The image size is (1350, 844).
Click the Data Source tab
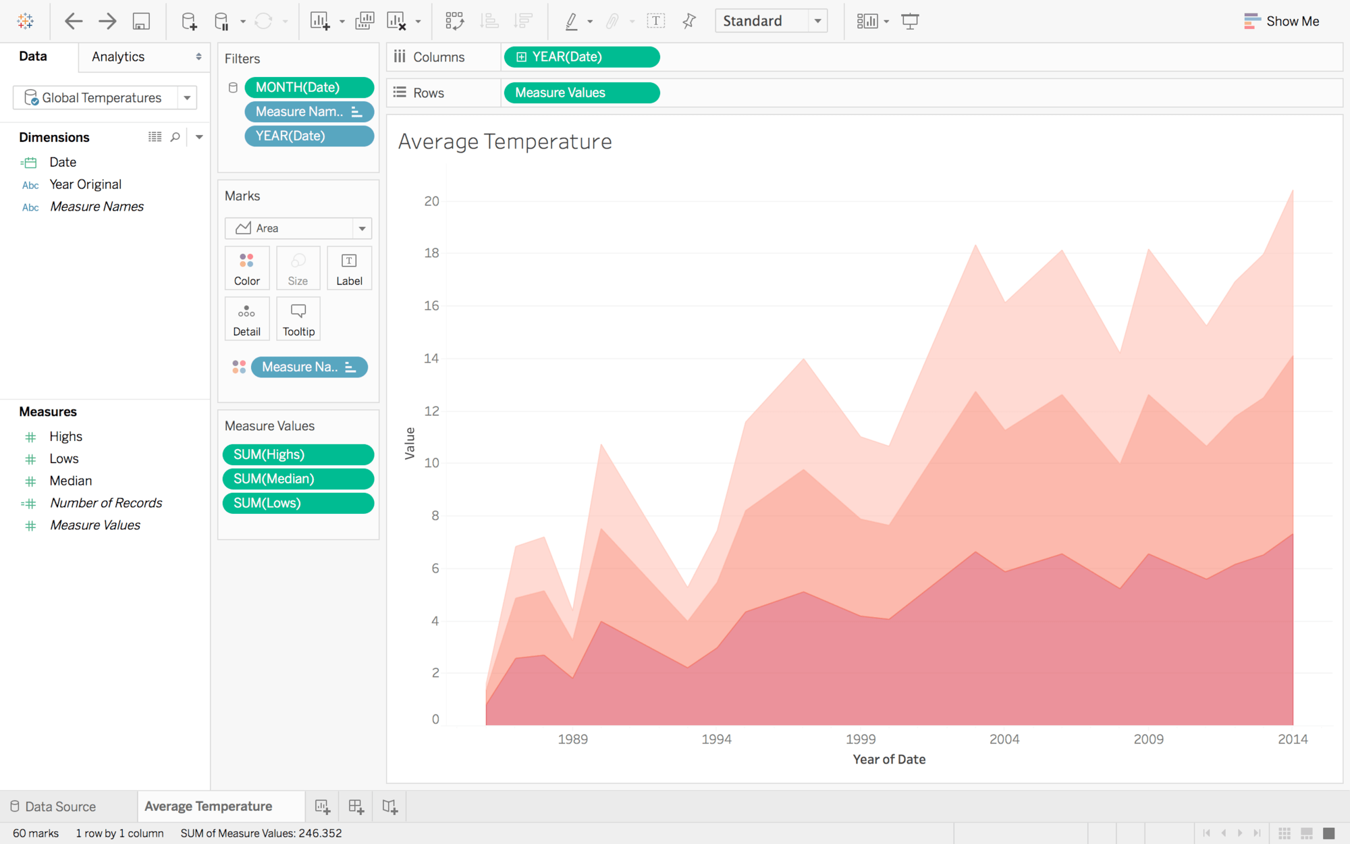[x=60, y=805]
